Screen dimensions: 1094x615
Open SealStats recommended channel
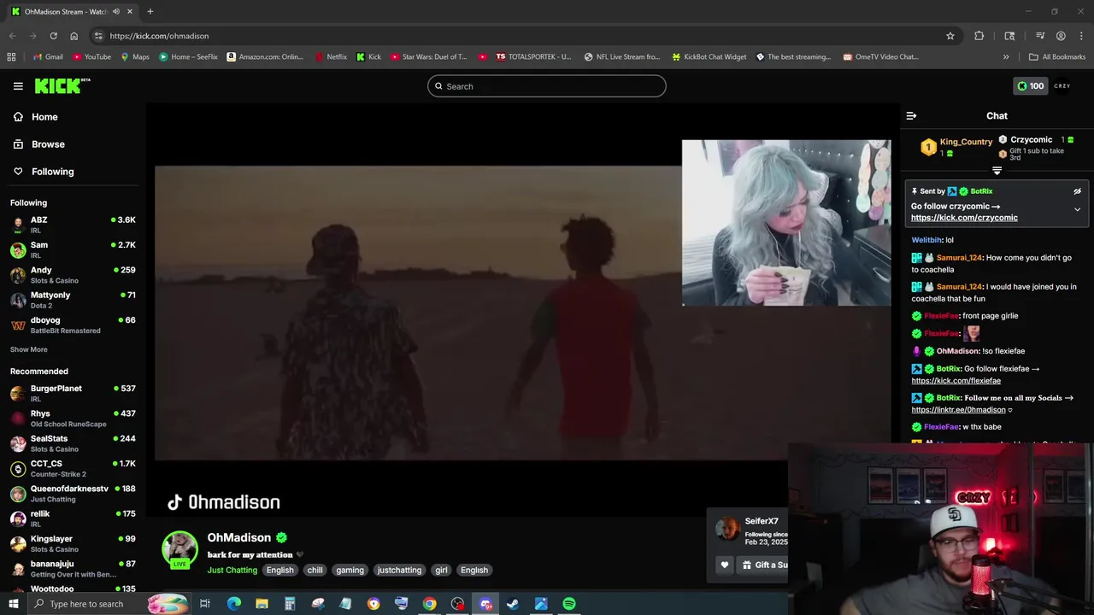coord(73,443)
